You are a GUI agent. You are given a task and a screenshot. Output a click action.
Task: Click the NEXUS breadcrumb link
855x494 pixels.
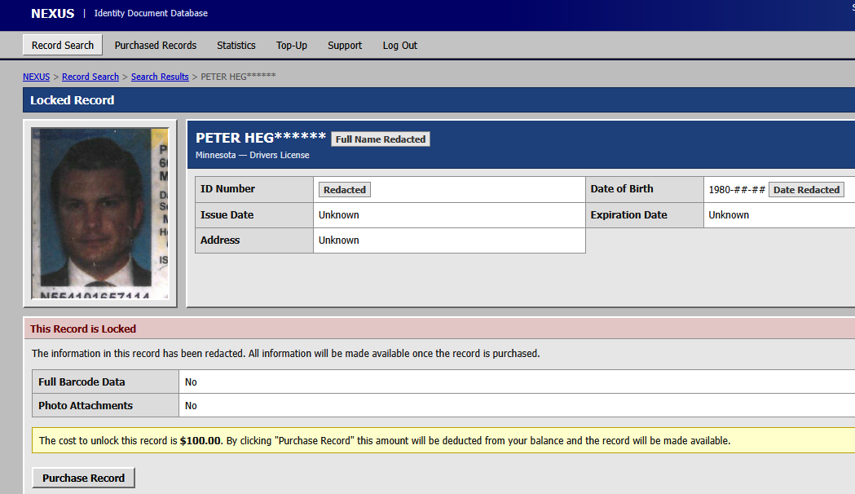pos(36,77)
